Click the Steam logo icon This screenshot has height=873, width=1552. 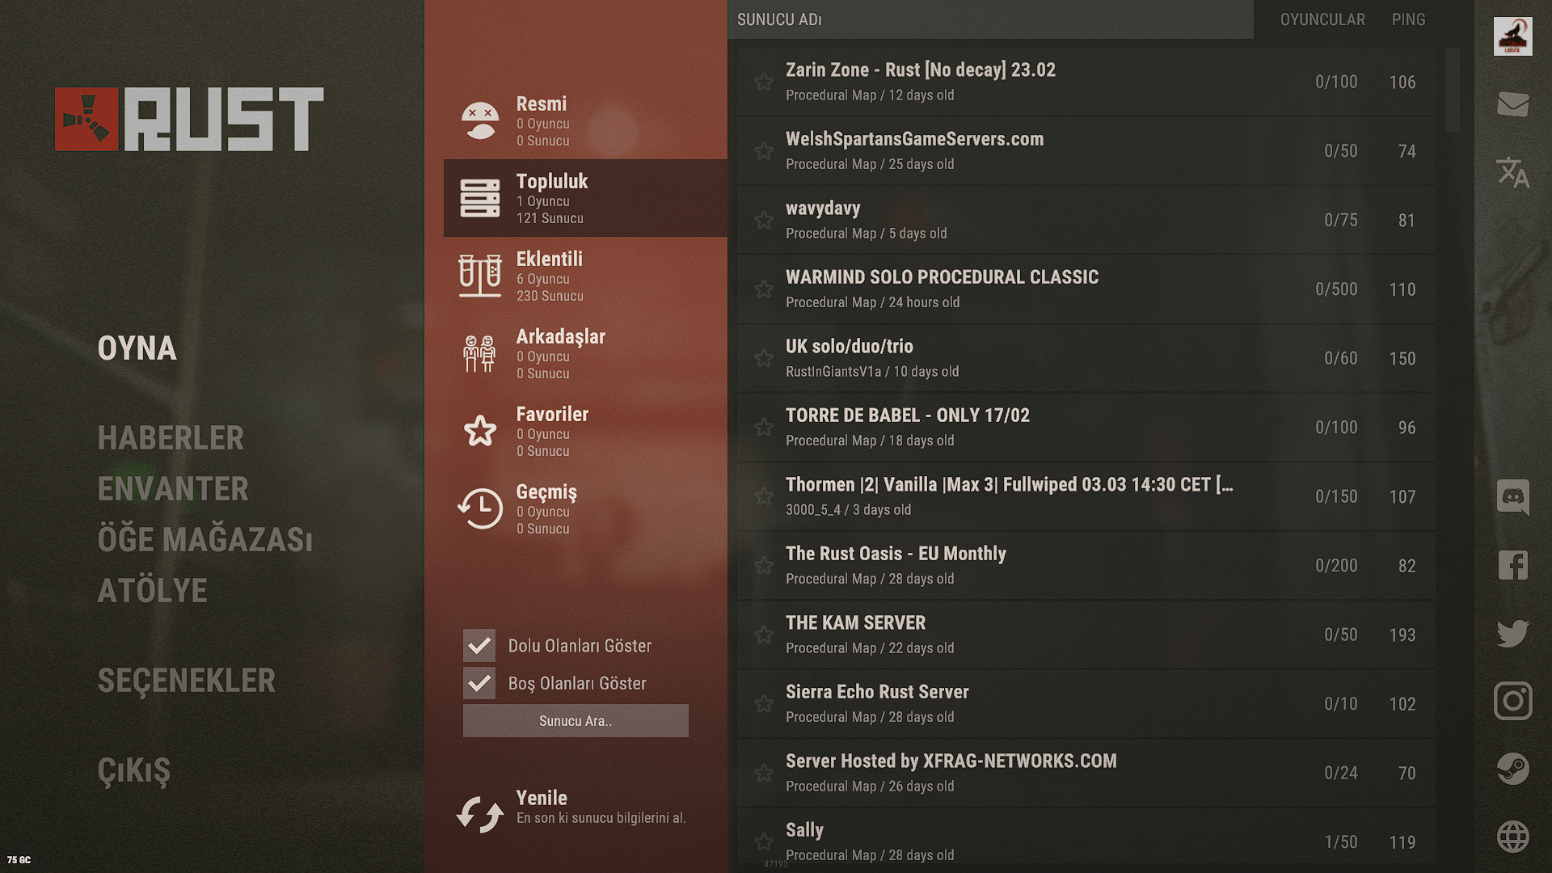[x=1512, y=769]
